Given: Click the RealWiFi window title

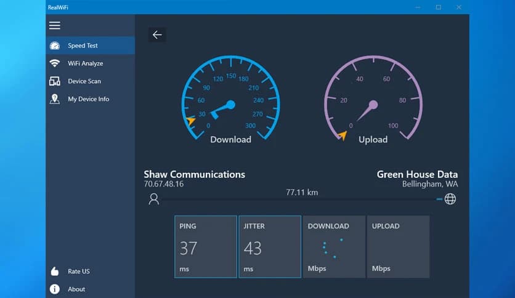Looking at the screenshot, I should click(x=58, y=7).
